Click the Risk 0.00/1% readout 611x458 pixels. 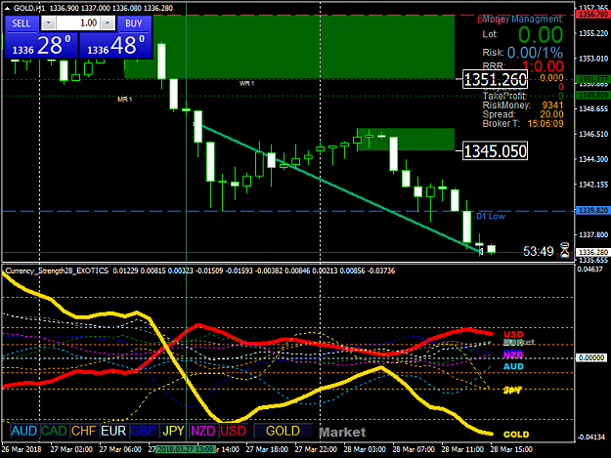[x=535, y=53]
